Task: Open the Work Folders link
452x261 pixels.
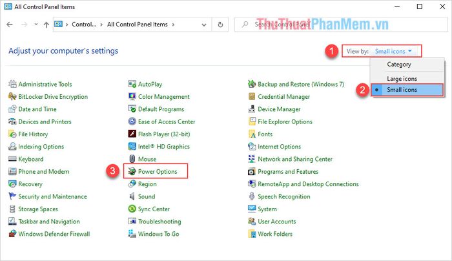Action: click(275, 234)
